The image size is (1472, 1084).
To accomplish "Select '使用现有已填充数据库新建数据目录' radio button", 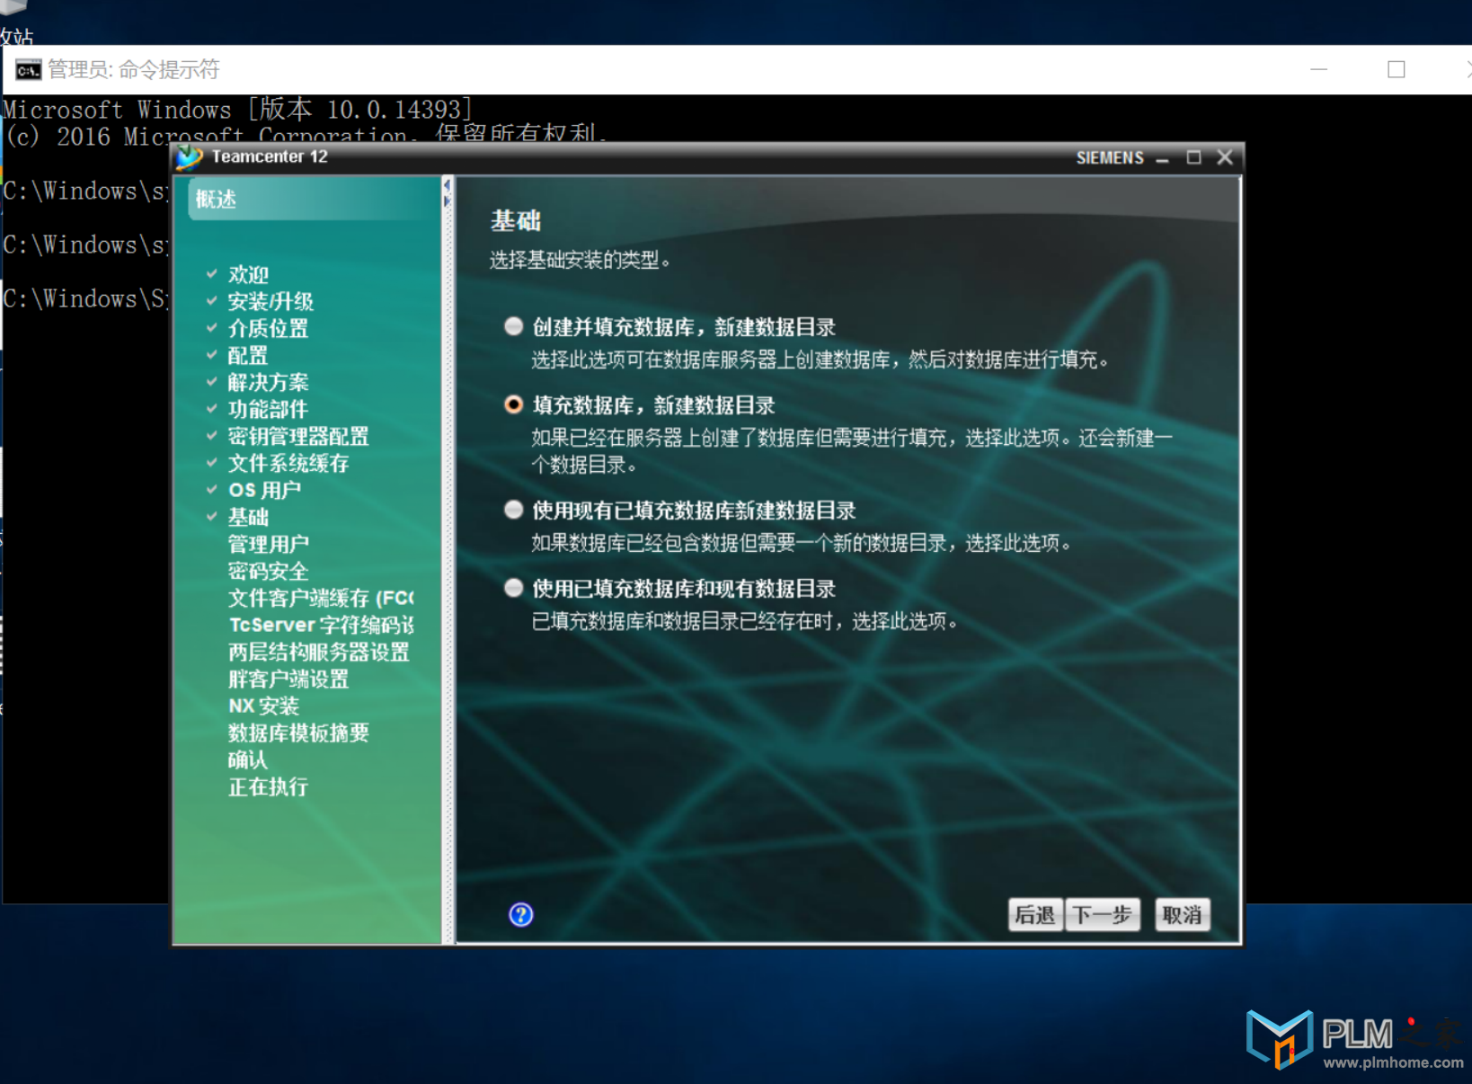I will [x=513, y=510].
